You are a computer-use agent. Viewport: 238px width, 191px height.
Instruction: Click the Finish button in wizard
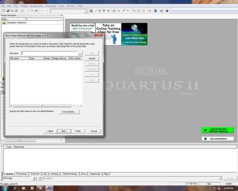(78, 131)
